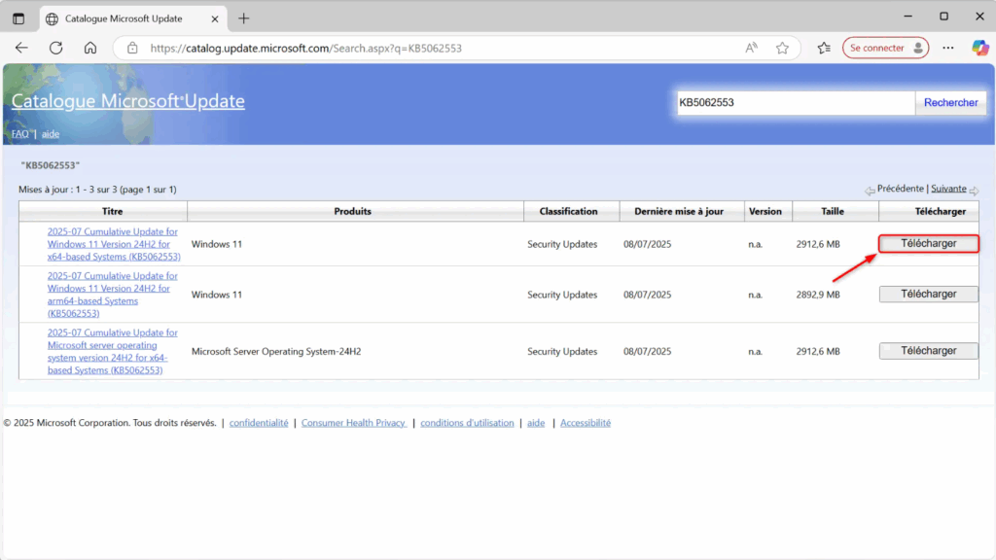Sort results by Titre column header

pos(113,211)
